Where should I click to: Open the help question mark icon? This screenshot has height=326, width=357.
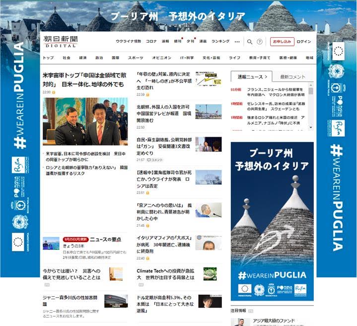[x=260, y=42]
